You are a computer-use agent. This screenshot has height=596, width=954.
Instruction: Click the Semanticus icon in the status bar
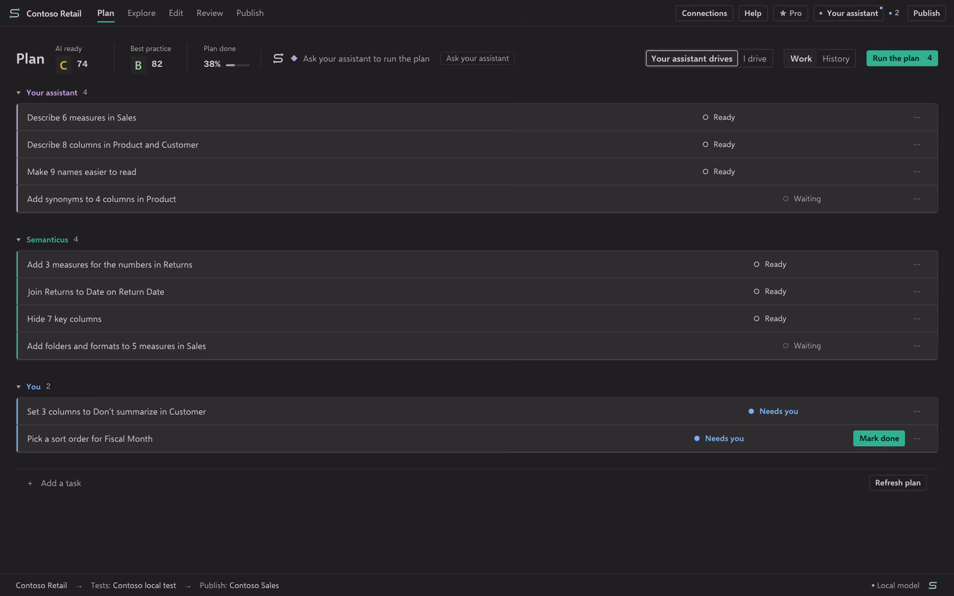[932, 585]
